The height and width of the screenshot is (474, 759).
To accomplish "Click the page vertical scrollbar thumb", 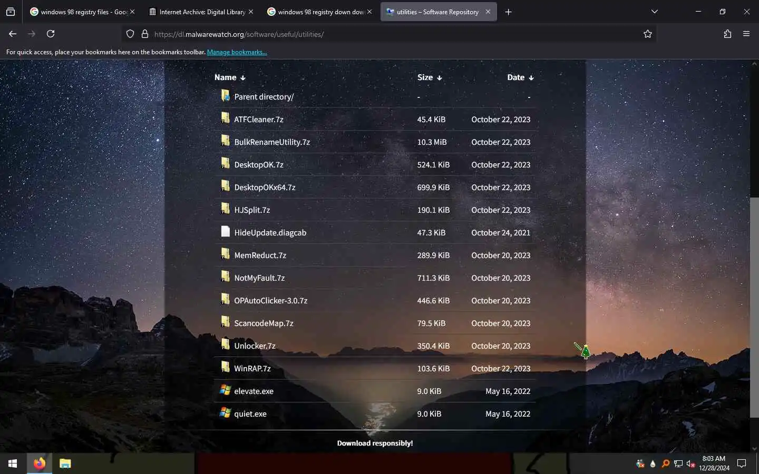I will [754, 308].
